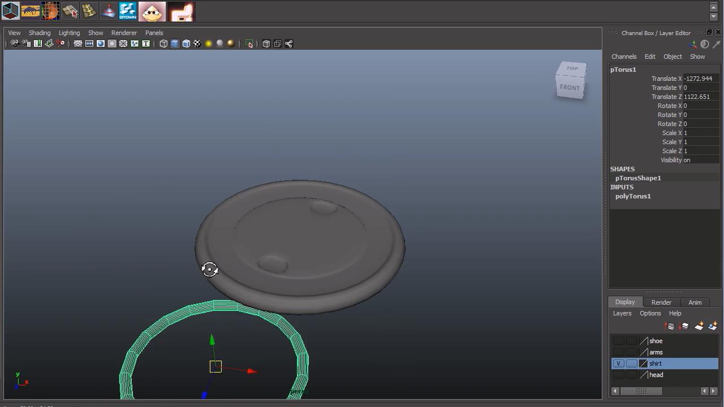Enable textured display checker icon

(x=197, y=44)
